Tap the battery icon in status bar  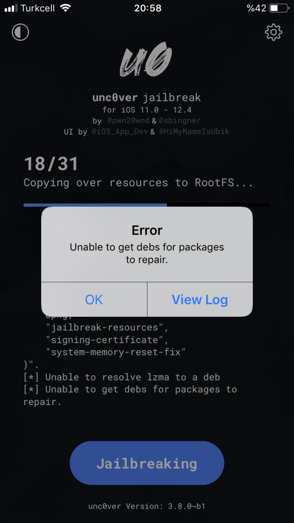278,8
